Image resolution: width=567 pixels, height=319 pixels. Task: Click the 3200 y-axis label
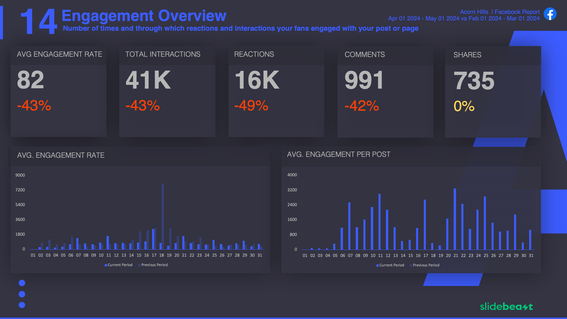292,190
